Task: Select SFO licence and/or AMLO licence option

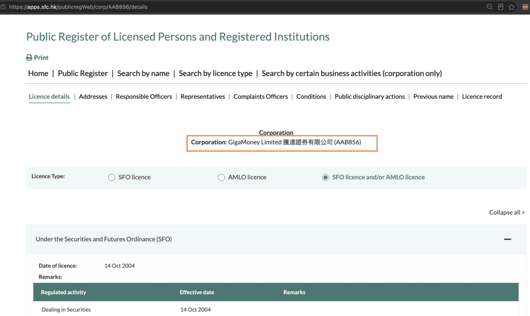Action: (x=325, y=177)
